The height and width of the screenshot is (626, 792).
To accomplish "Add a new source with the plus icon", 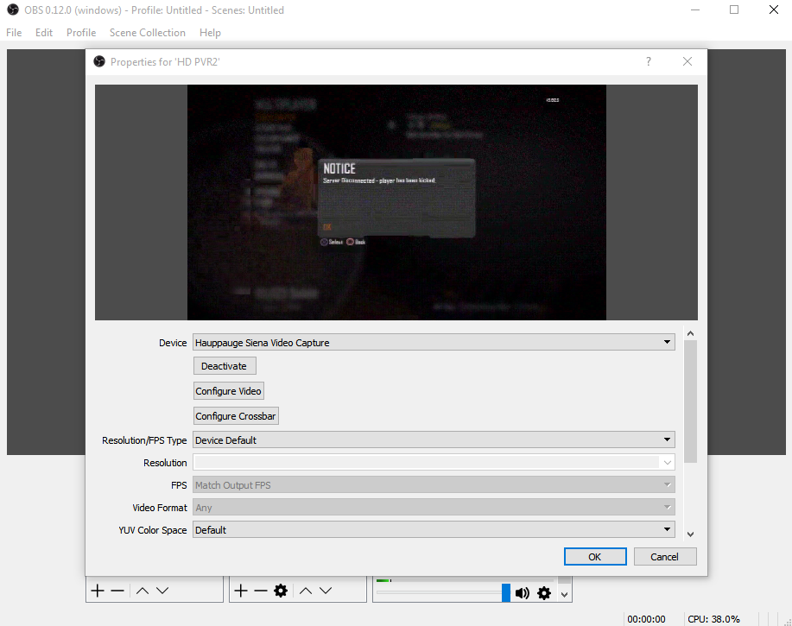I will pyautogui.click(x=241, y=591).
